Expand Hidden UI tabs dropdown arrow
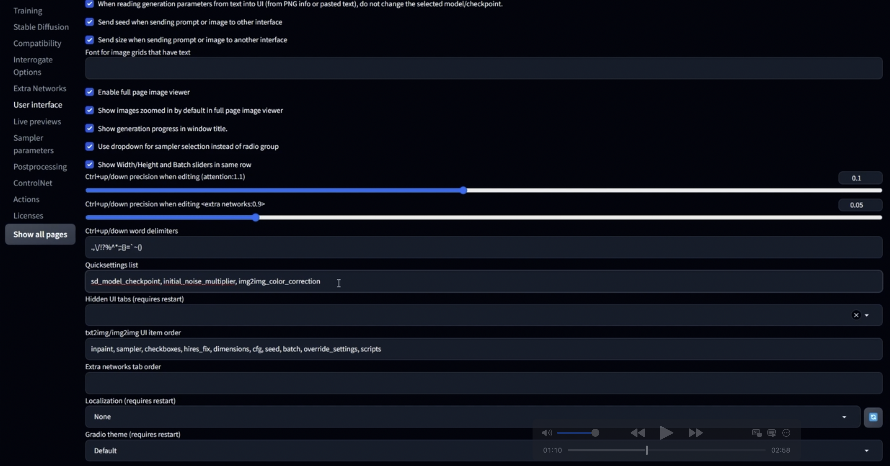 coord(867,315)
